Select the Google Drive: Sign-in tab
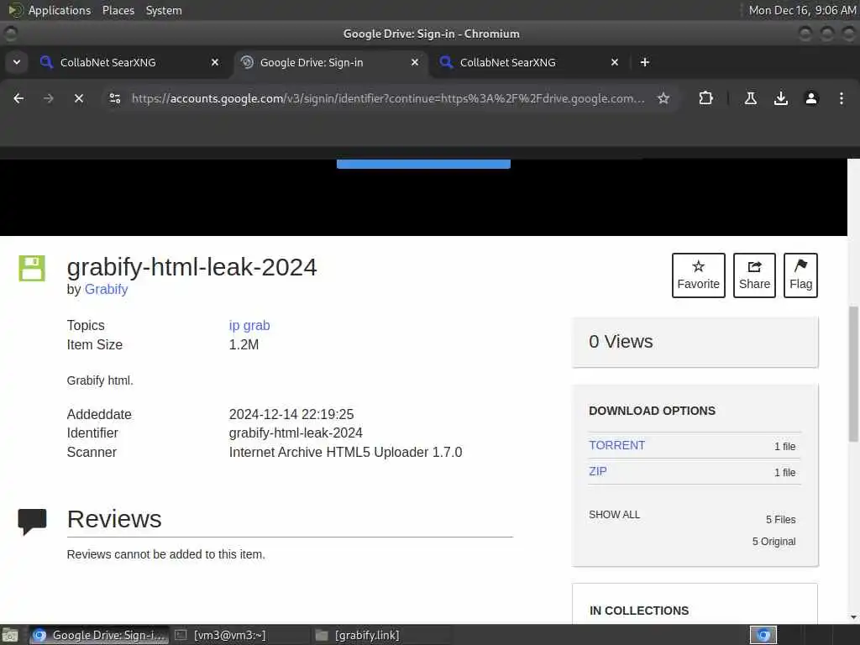860x645 pixels. tap(331, 62)
